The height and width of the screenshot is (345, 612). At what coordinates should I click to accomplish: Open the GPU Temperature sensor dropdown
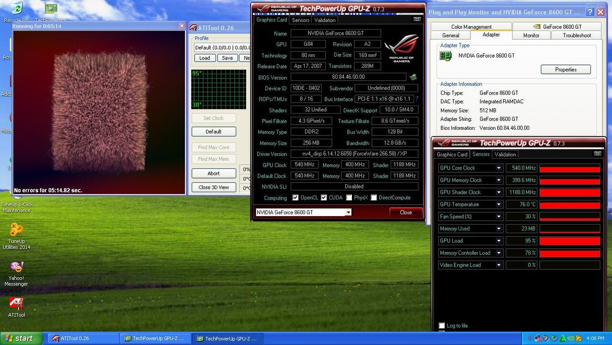click(x=499, y=204)
